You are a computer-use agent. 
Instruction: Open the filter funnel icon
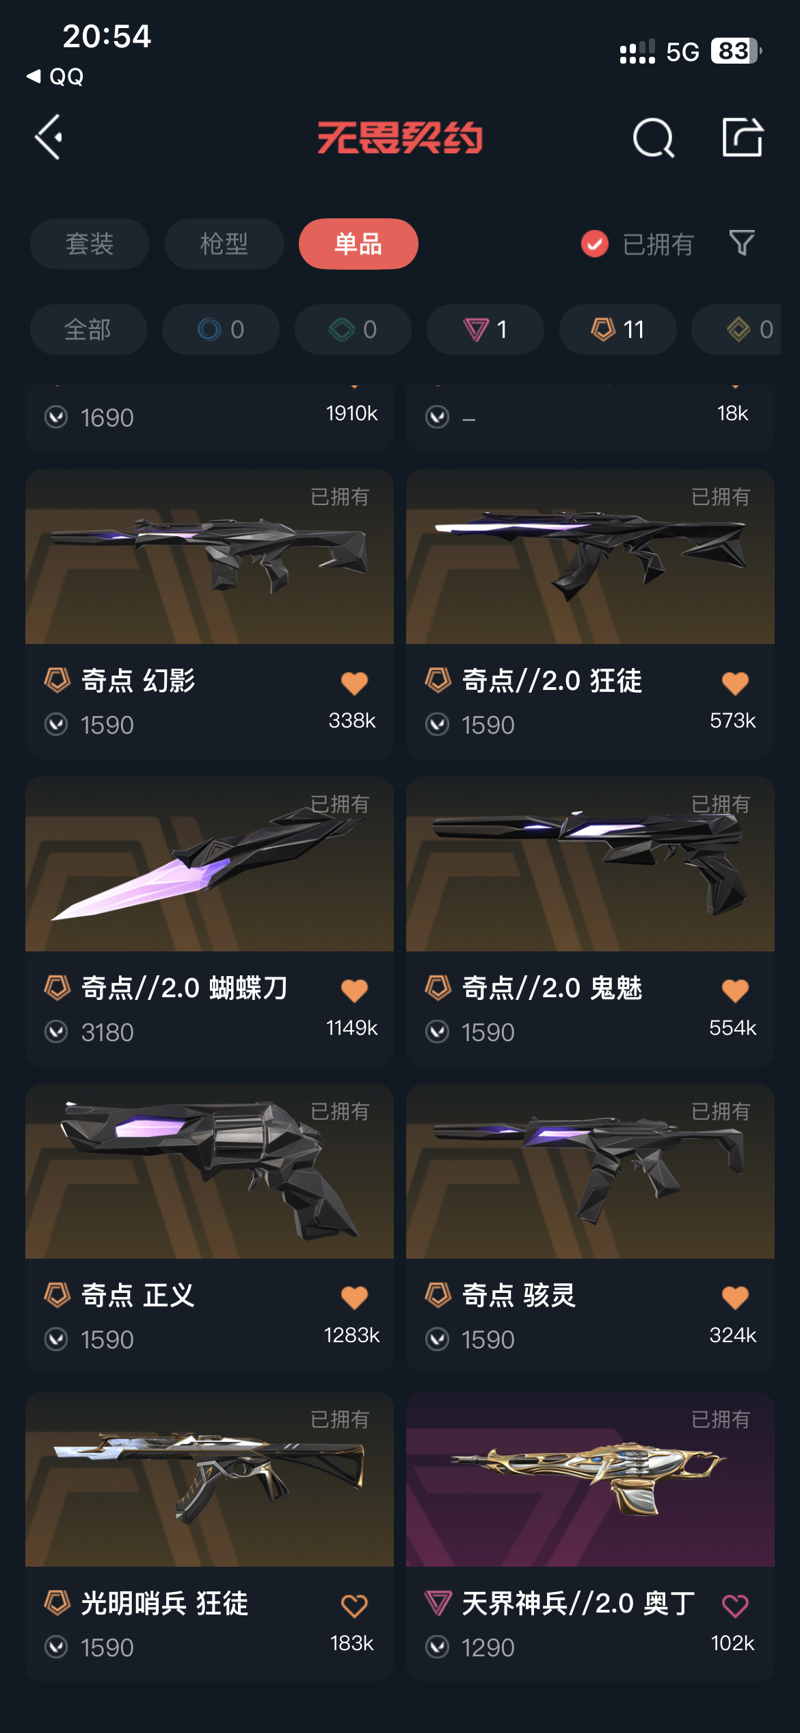click(x=742, y=243)
